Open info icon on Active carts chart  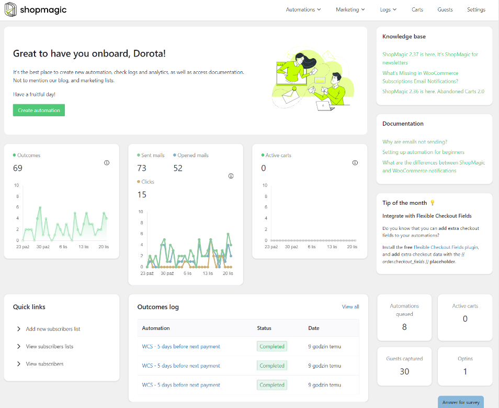(x=355, y=163)
